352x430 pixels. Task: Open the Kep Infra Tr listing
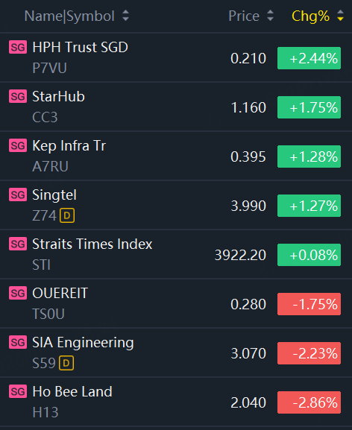click(x=176, y=156)
